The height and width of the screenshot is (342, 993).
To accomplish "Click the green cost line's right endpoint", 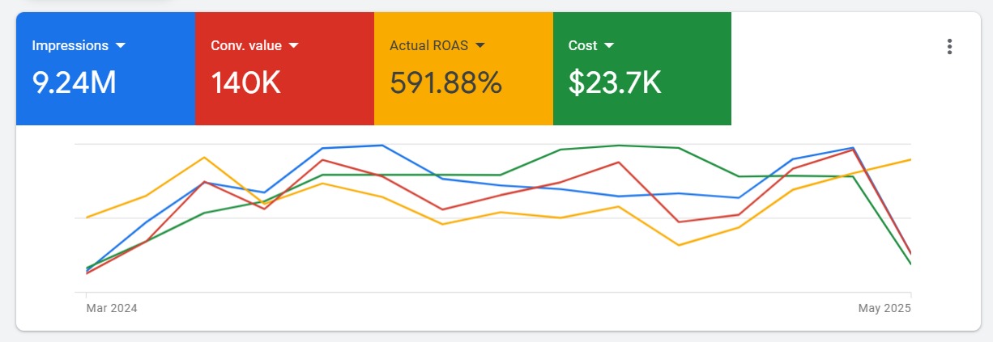I will 910,264.
